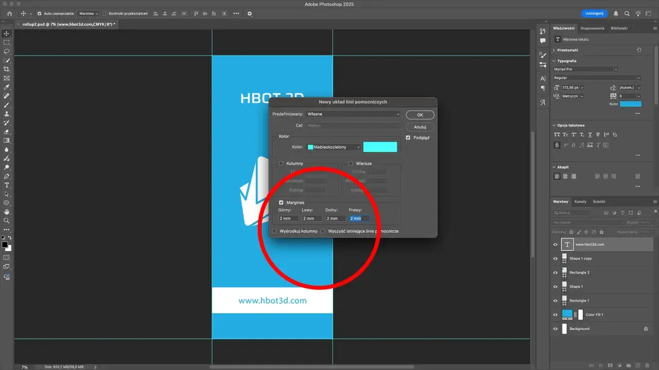This screenshot has width=659, height=370.
Task: Select the Lasso tool
Action: tap(7, 51)
